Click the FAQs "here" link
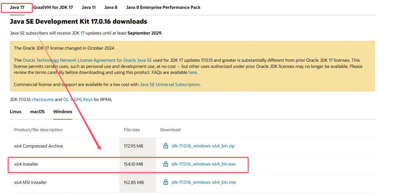 (192, 72)
